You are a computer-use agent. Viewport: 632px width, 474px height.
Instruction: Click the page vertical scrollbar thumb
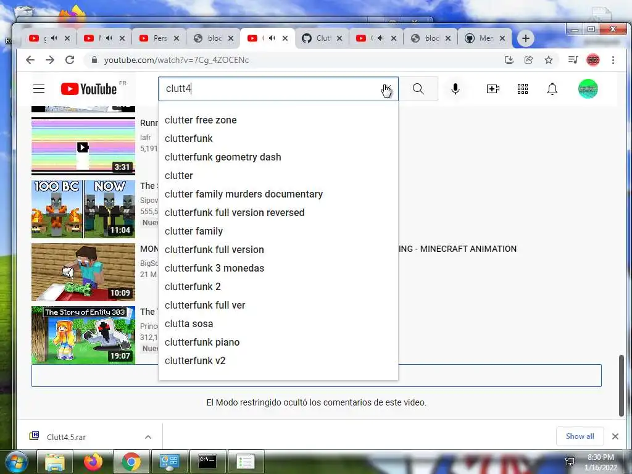622,385
